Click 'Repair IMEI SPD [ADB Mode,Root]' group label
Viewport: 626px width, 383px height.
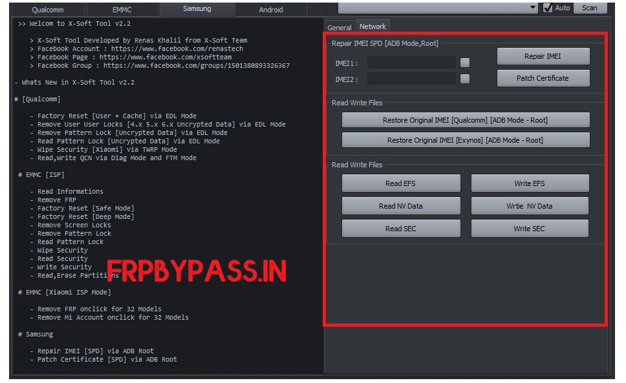pyautogui.click(x=385, y=43)
